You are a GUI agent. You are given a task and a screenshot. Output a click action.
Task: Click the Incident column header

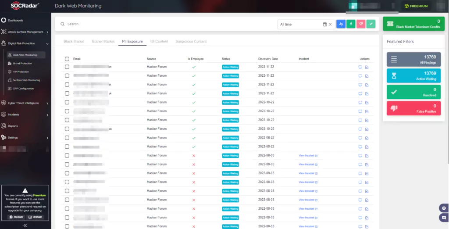tap(304, 59)
